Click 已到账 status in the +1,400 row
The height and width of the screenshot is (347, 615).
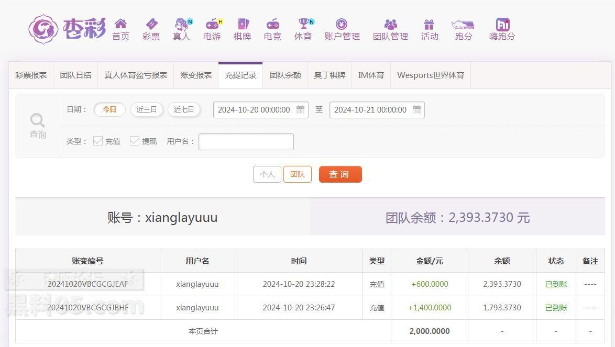556,308
